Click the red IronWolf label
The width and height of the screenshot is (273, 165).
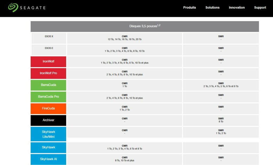49,62
